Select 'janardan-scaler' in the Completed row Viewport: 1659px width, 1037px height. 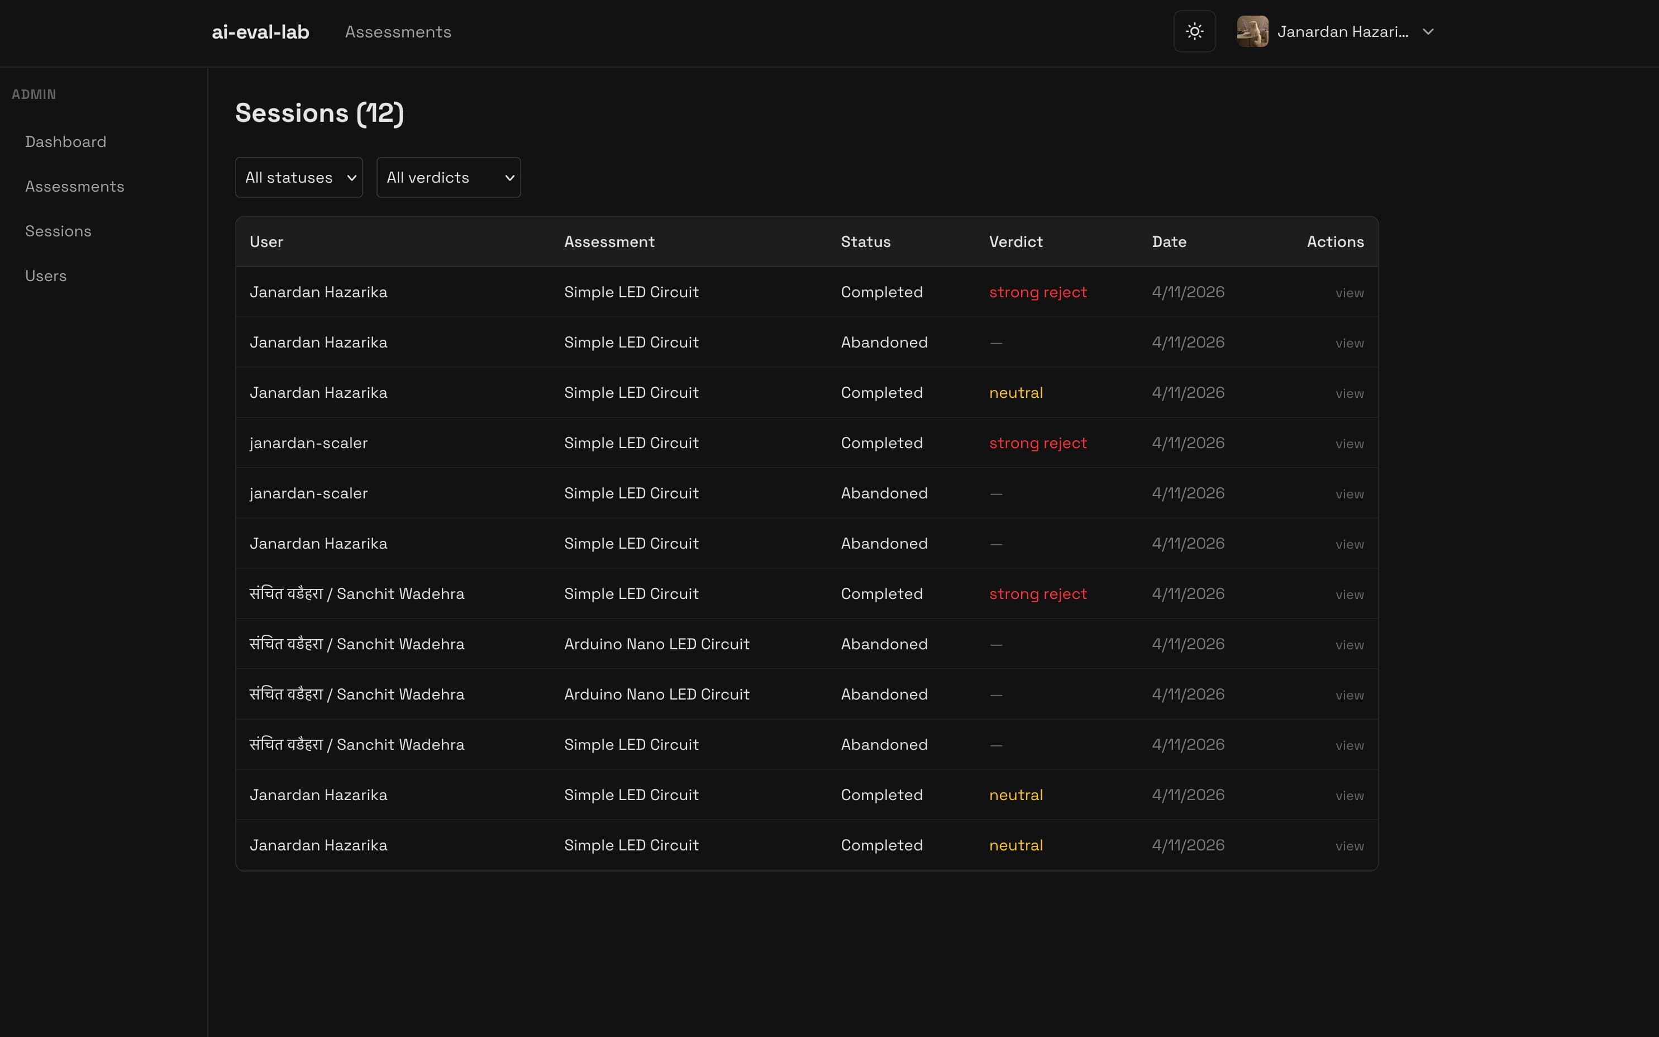(308, 443)
